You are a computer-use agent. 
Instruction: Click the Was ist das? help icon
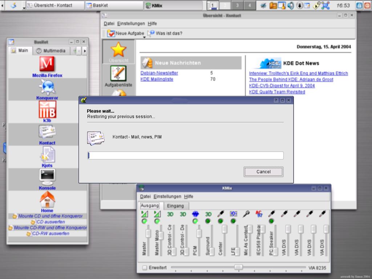pyautogui.click(x=151, y=33)
